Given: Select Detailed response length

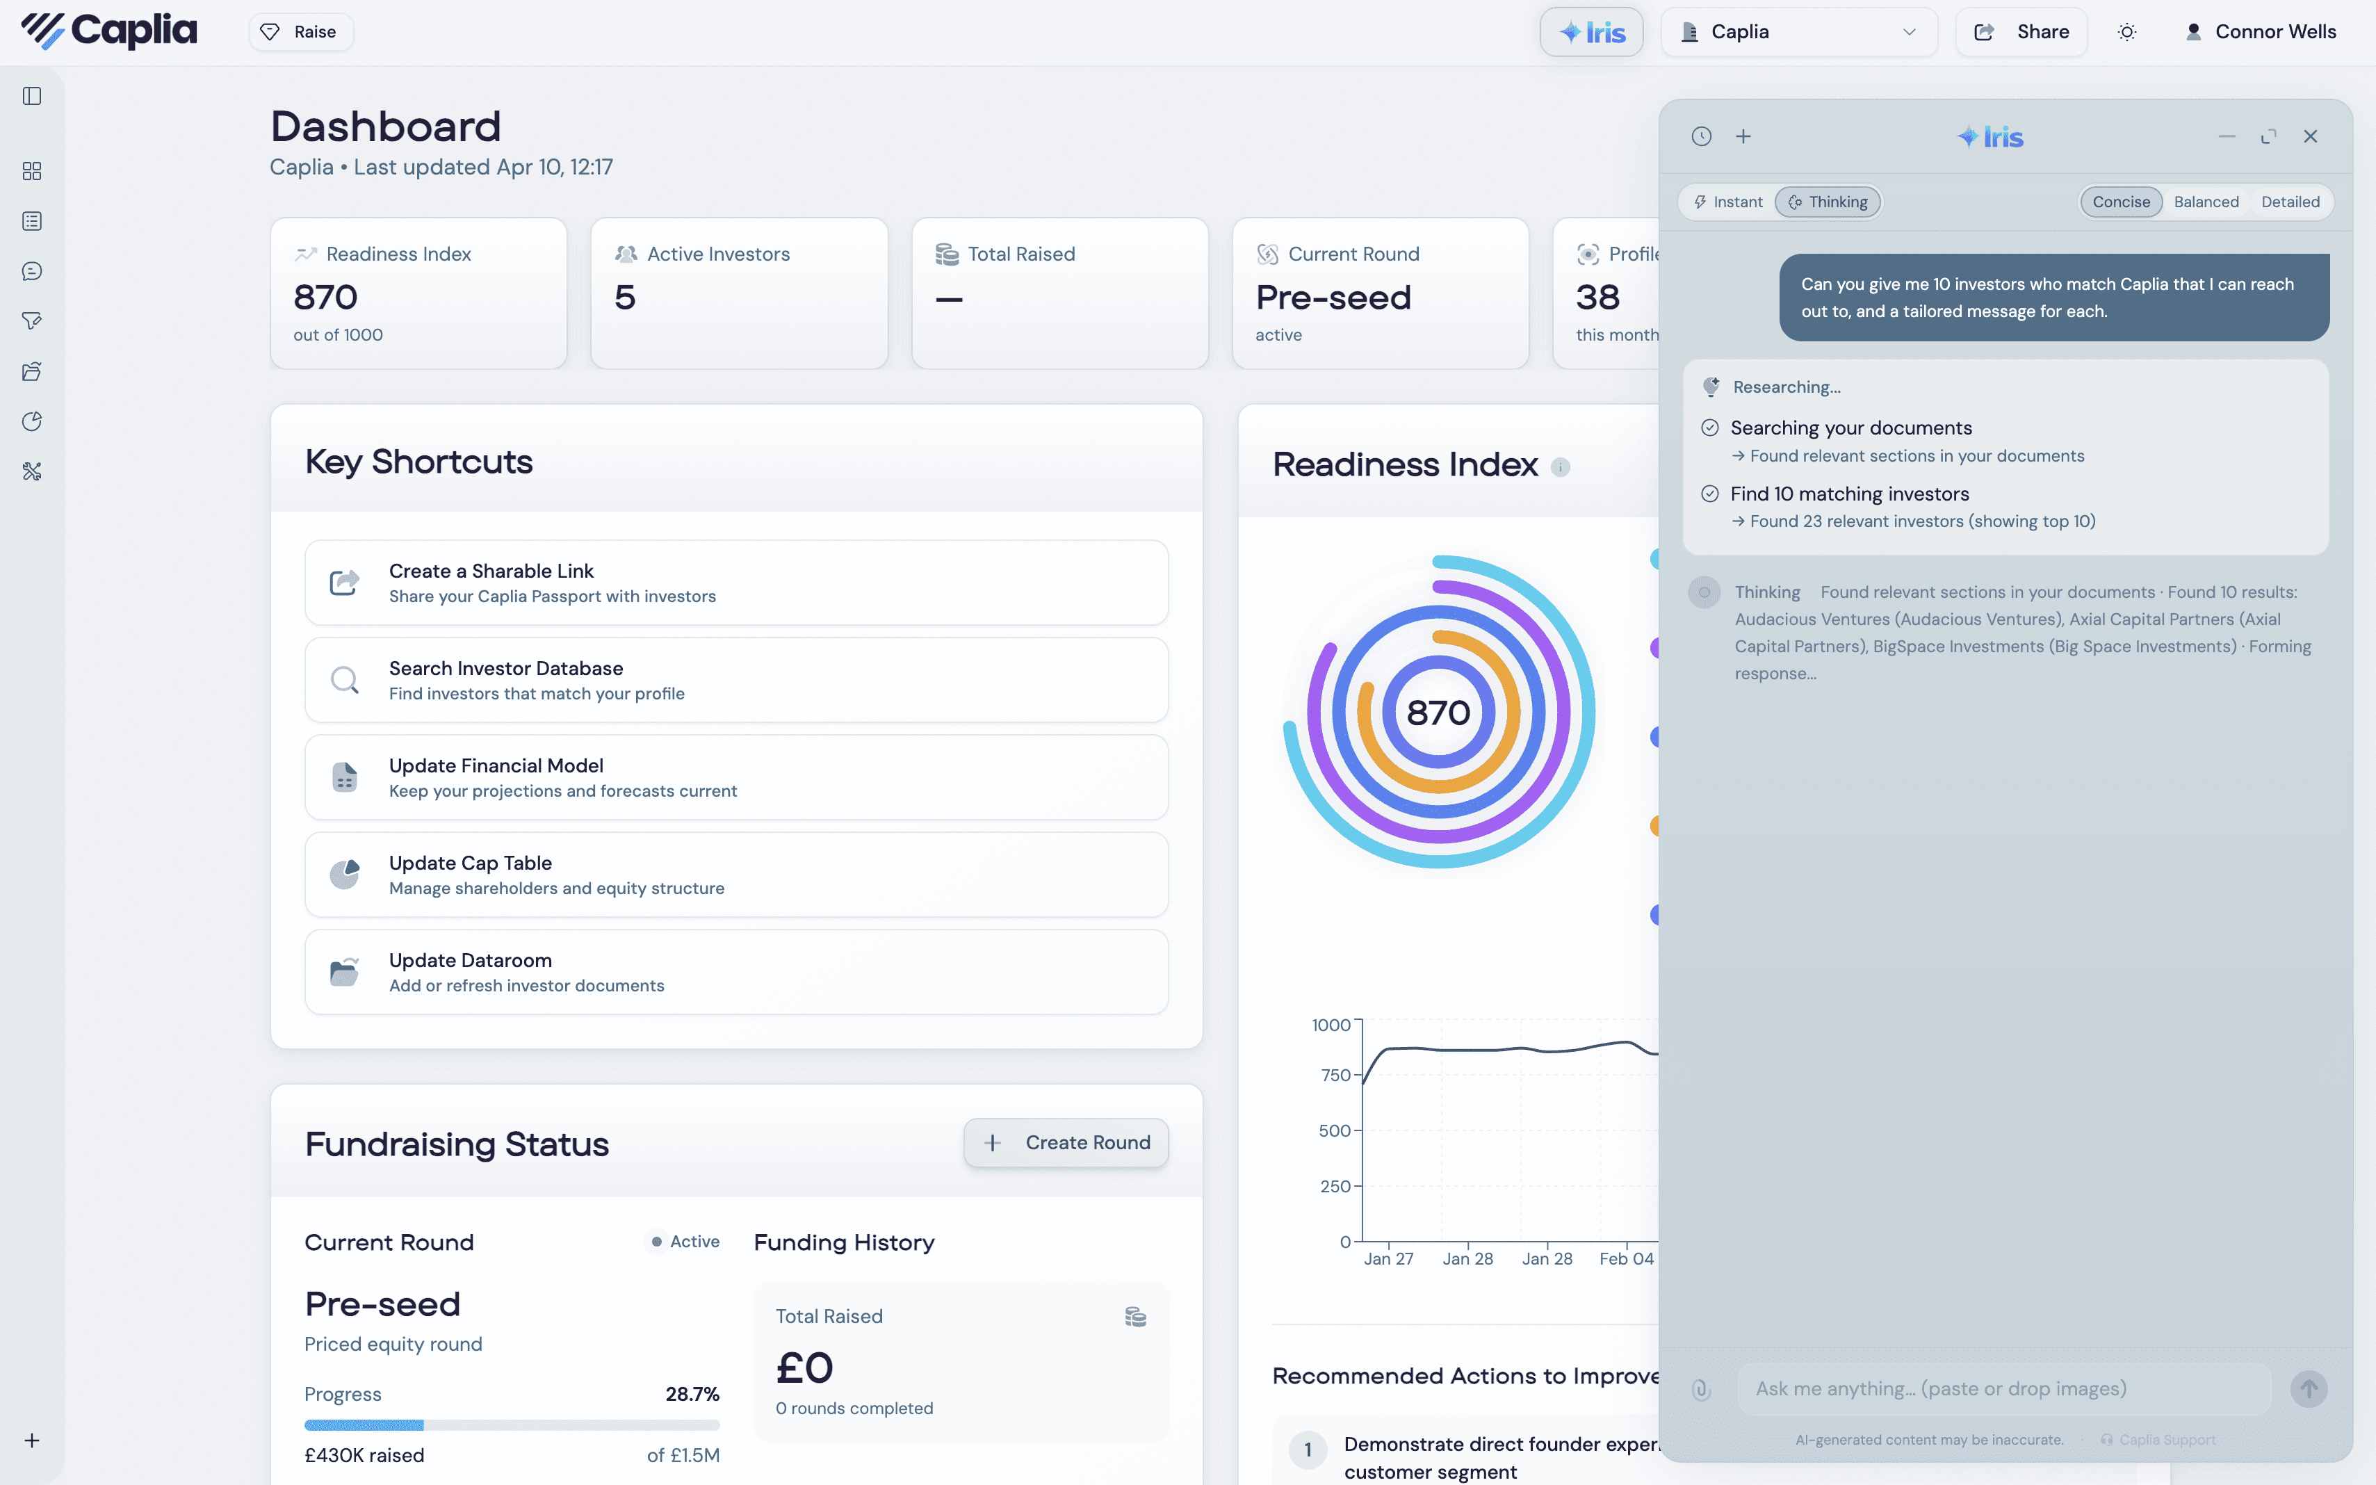Looking at the screenshot, I should point(2290,202).
